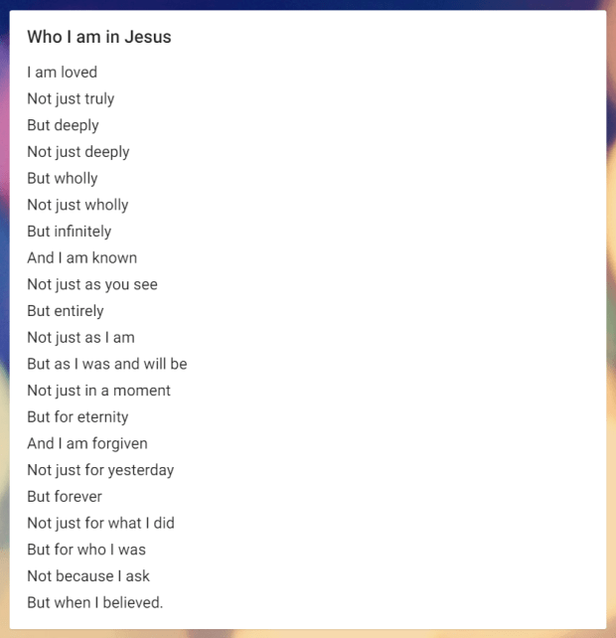This screenshot has width=616, height=638.
Task: Click the line "Not just deeply"
Action: [78, 152]
